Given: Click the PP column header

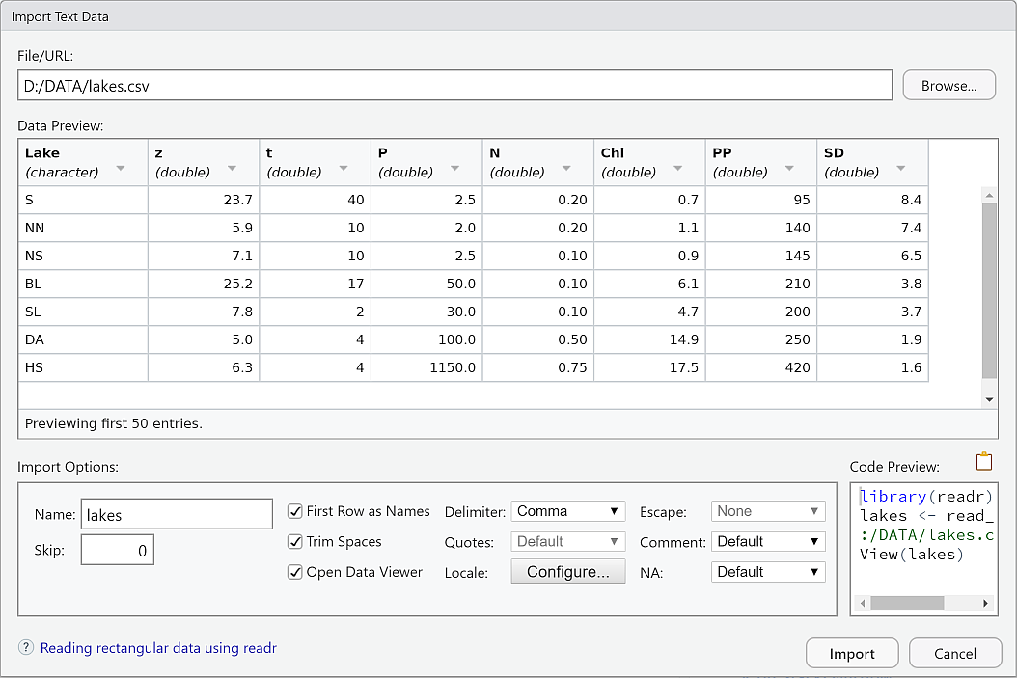Looking at the screenshot, I should (x=759, y=162).
